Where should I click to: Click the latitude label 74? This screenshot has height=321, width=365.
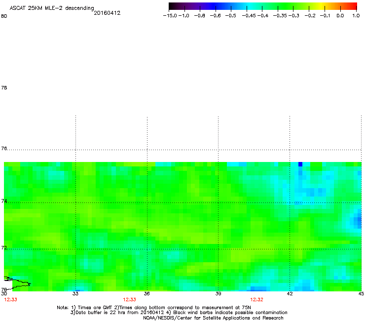(x=4, y=201)
